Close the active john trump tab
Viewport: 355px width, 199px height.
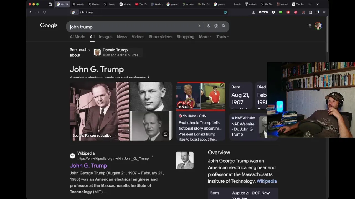click(x=67, y=4)
